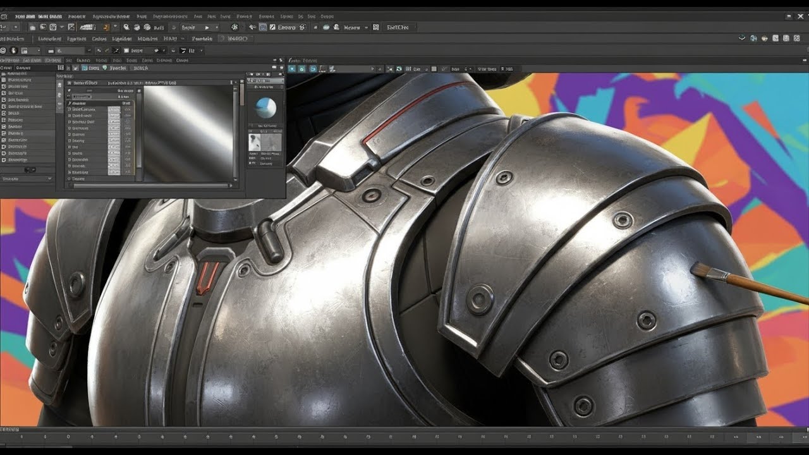Screen dimensions: 809x455
Task: Open the dropdown at the bottom of the left list panel
Action: pos(27,179)
